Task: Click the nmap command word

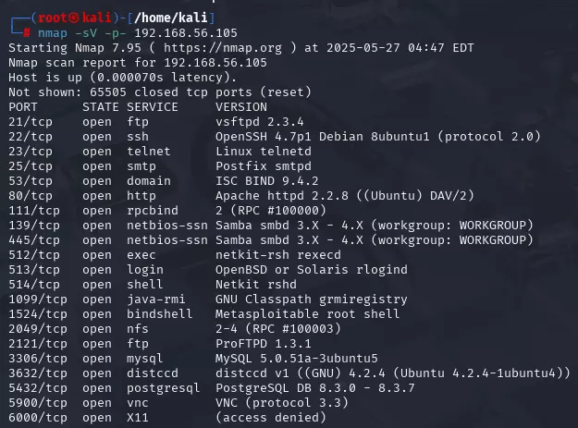Action: click(53, 33)
